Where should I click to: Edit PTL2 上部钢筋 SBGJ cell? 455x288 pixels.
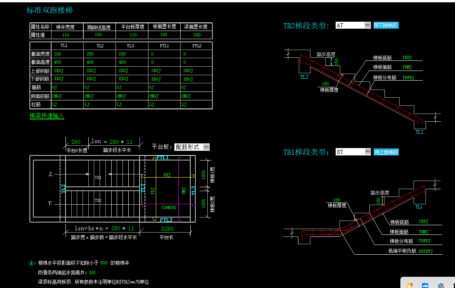click(x=188, y=71)
